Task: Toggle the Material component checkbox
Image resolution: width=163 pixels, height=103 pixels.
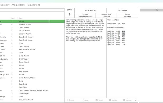Action: 124,100
